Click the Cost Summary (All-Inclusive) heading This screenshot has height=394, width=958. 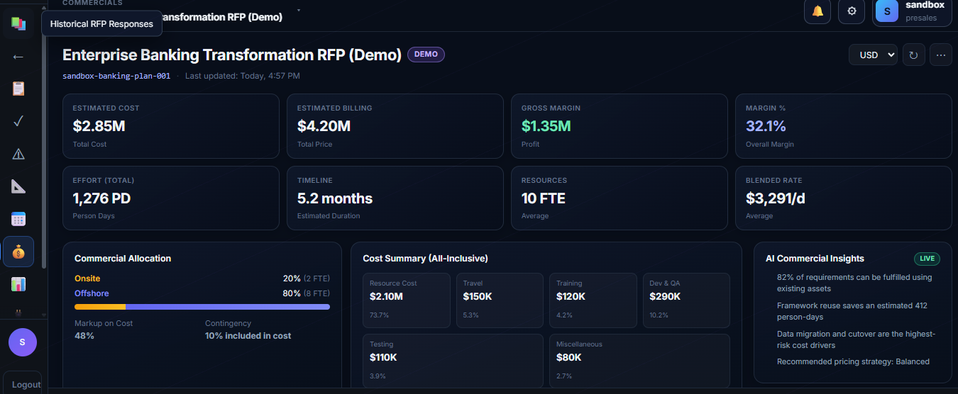[x=425, y=259]
